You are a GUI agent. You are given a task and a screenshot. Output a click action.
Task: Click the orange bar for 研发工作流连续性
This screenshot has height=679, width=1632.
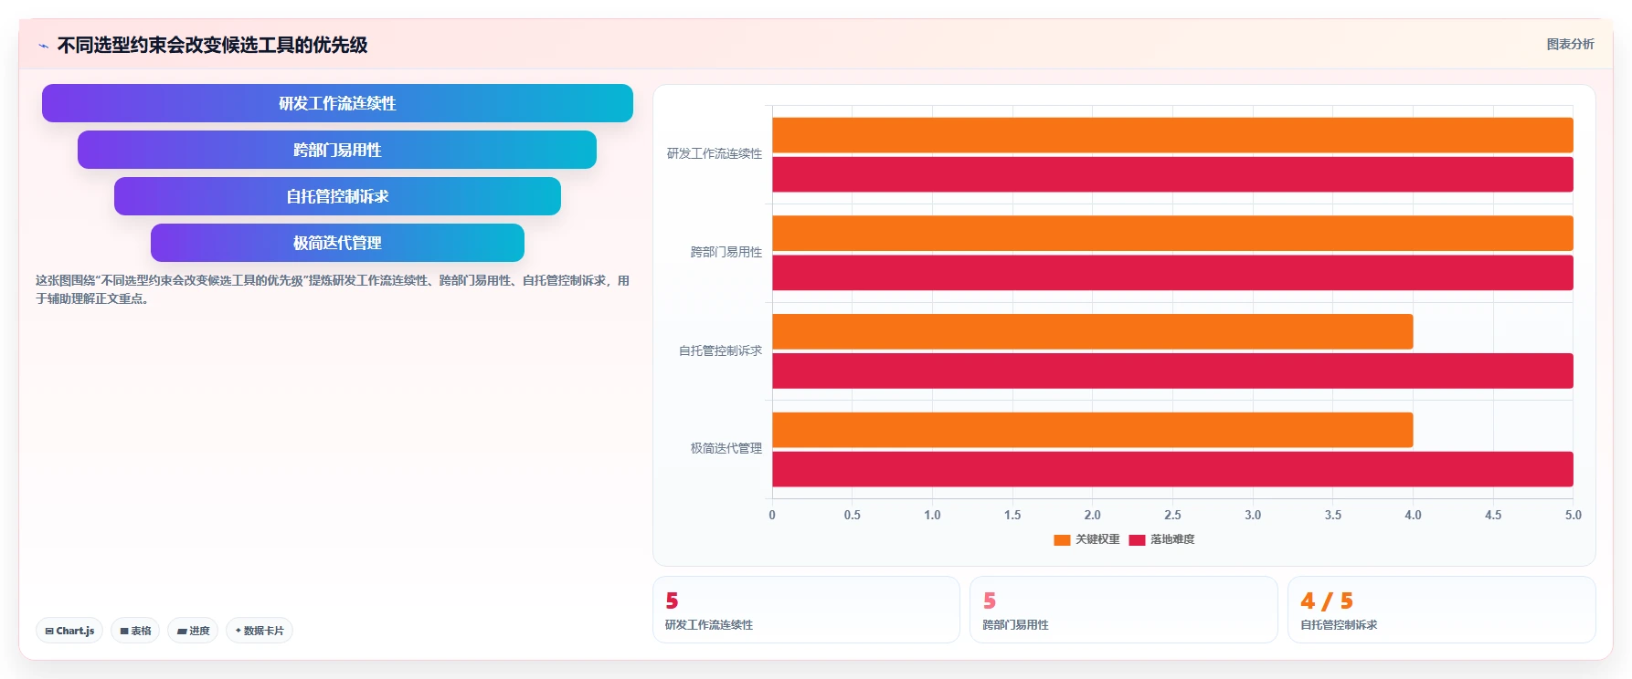coord(1172,135)
